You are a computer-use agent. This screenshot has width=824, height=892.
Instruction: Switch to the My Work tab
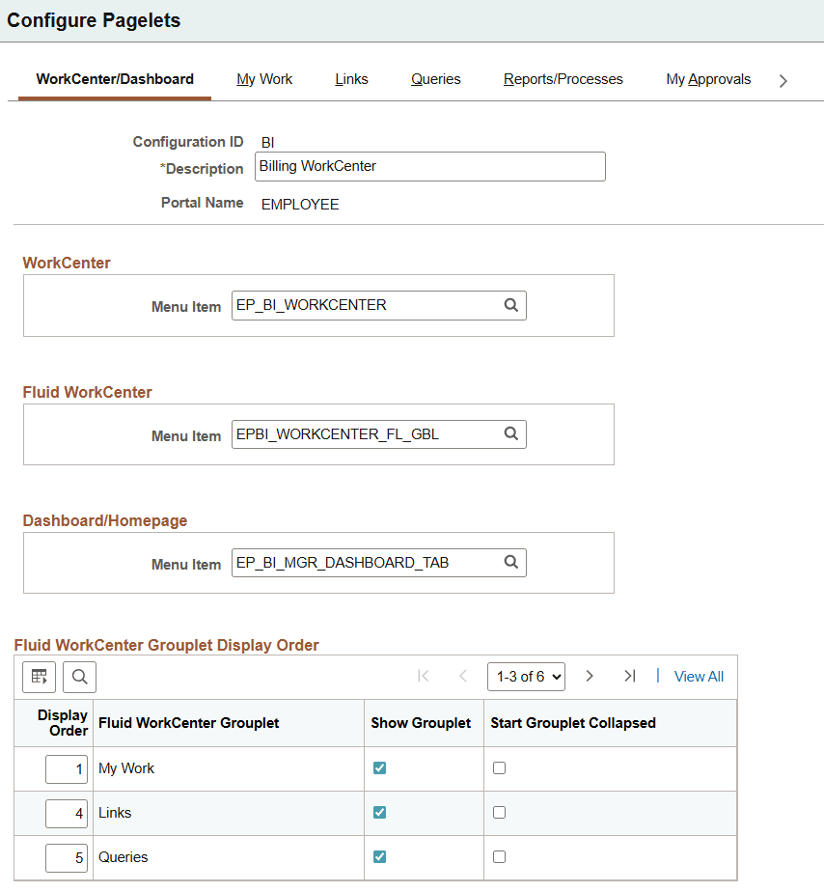pyautogui.click(x=263, y=79)
